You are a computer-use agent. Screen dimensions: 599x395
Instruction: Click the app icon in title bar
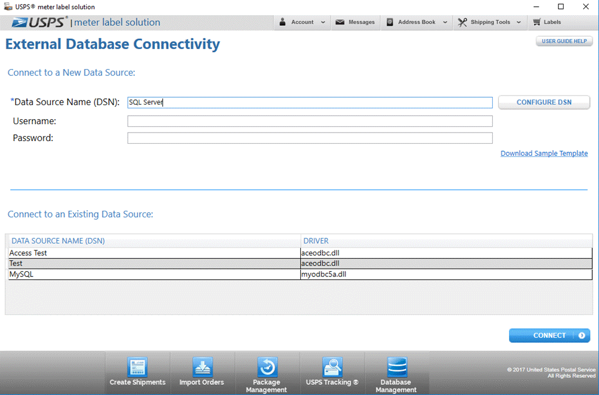pyautogui.click(x=8, y=7)
